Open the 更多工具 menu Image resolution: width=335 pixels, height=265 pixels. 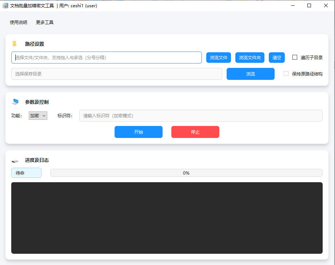[x=45, y=23]
